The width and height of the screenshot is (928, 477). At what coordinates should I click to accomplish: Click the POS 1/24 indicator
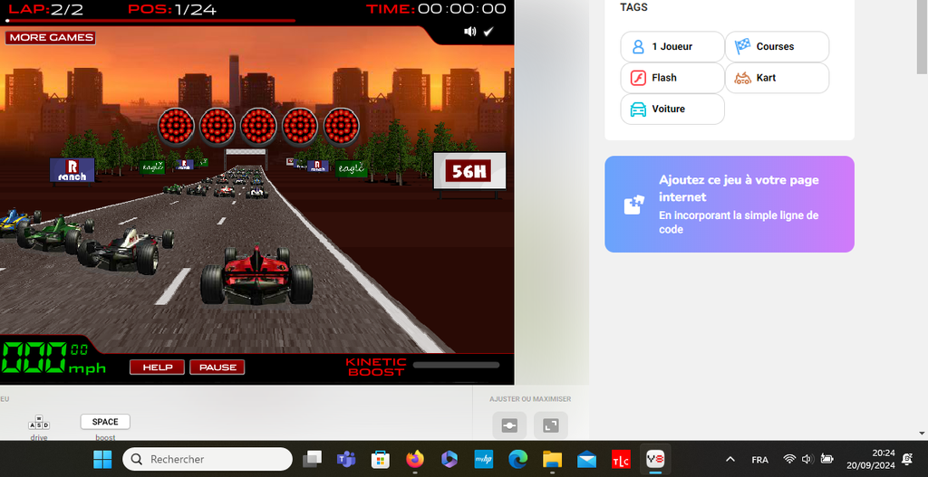[172, 9]
